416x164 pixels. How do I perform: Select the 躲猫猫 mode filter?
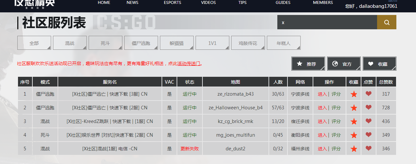tap(177, 43)
